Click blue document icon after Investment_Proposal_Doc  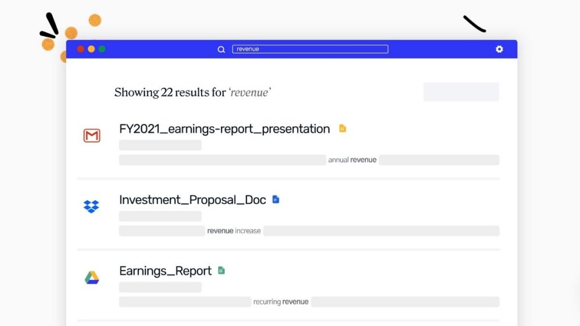[276, 199]
